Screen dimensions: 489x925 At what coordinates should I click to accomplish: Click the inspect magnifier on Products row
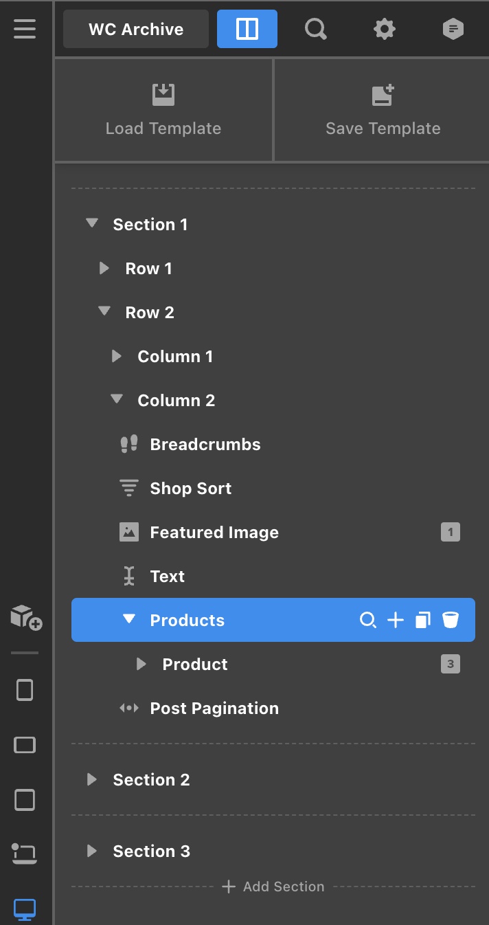pyautogui.click(x=368, y=621)
